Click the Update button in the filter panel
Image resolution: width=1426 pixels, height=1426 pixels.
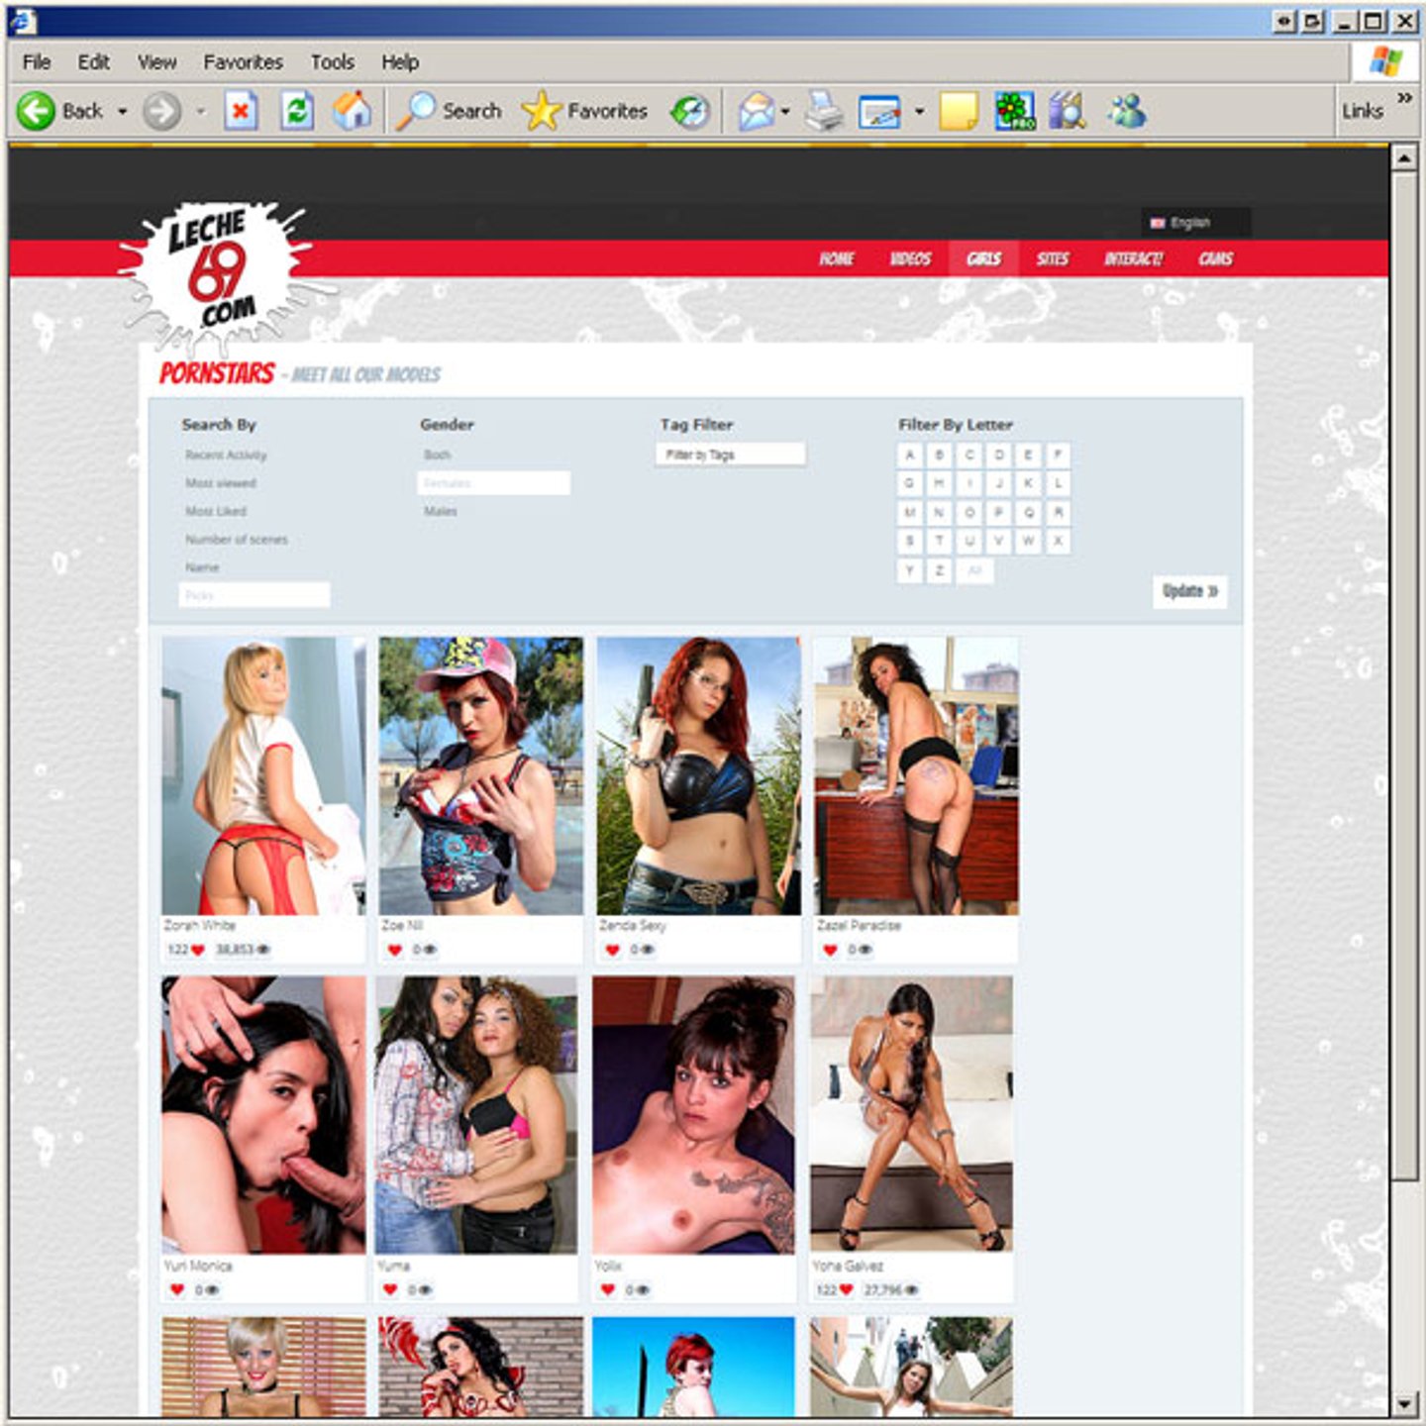(x=1189, y=591)
